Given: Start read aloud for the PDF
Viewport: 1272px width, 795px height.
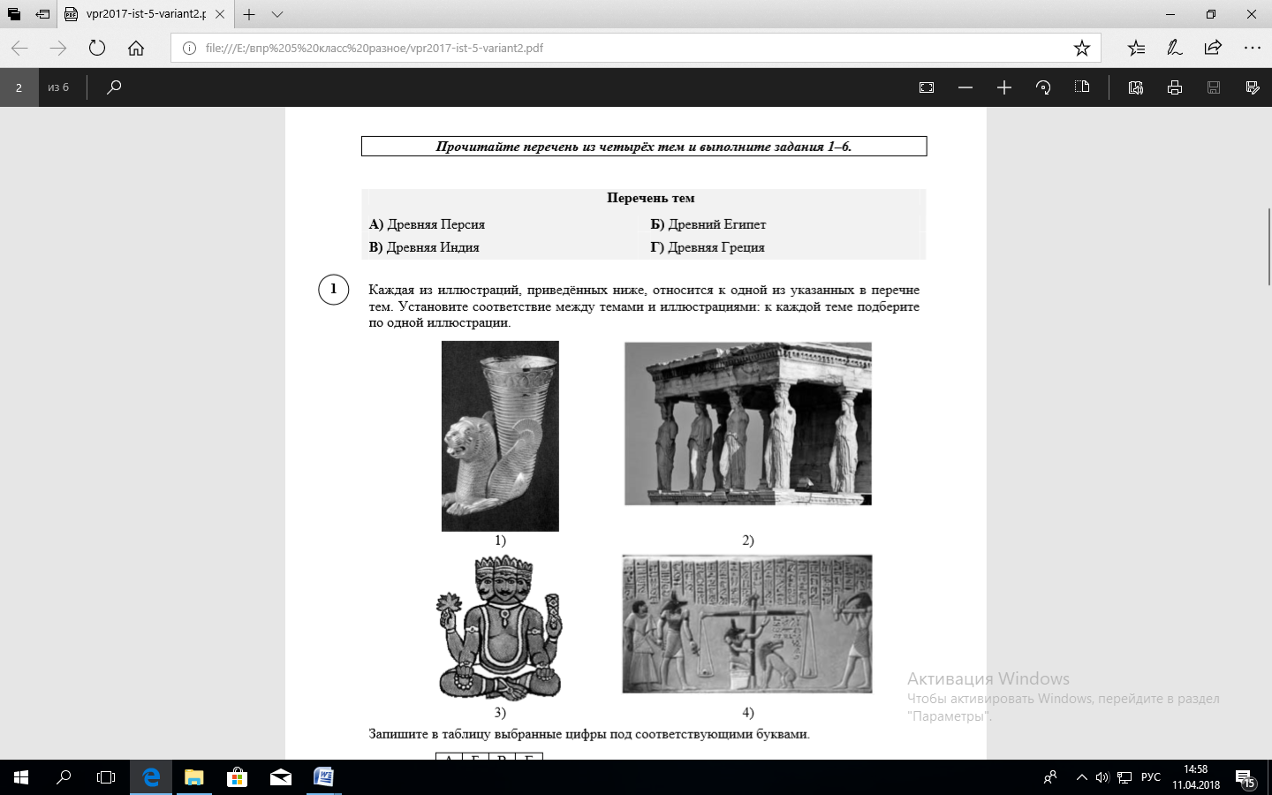Looking at the screenshot, I should [x=1136, y=87].
